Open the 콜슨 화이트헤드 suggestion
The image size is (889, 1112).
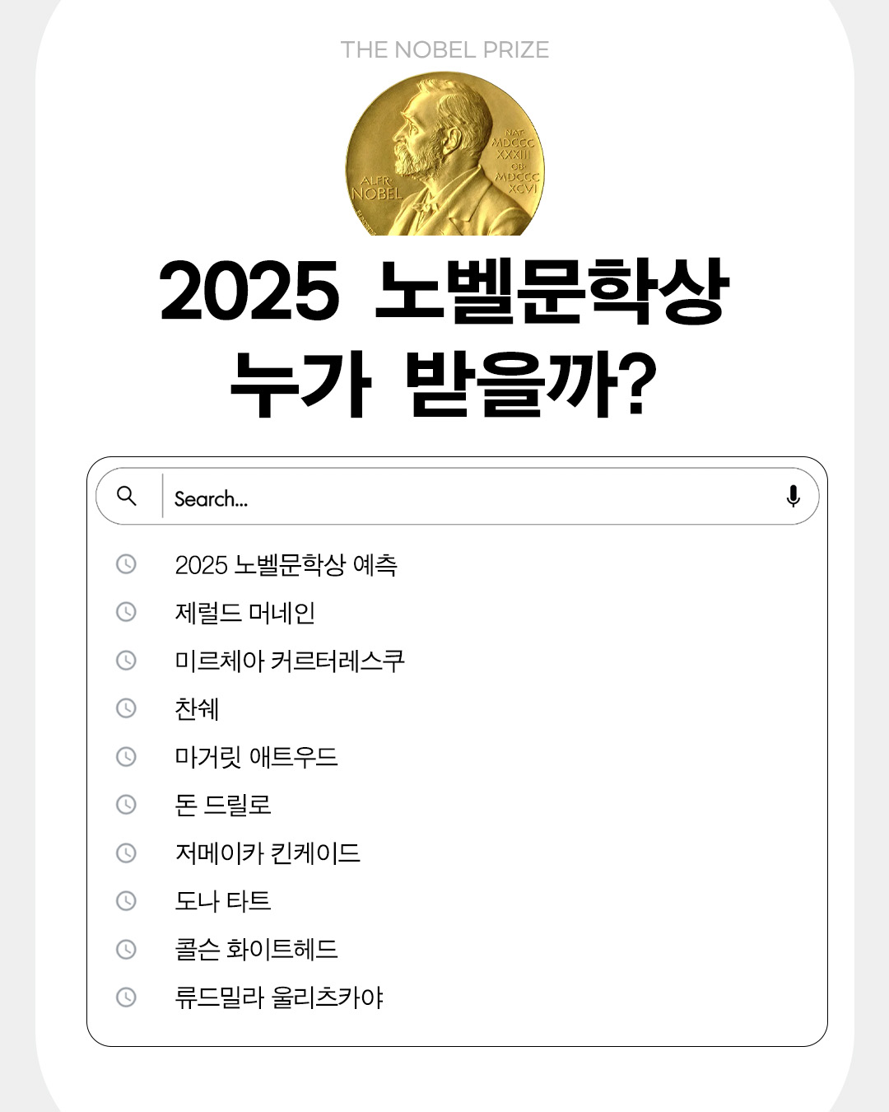(256, 949)
